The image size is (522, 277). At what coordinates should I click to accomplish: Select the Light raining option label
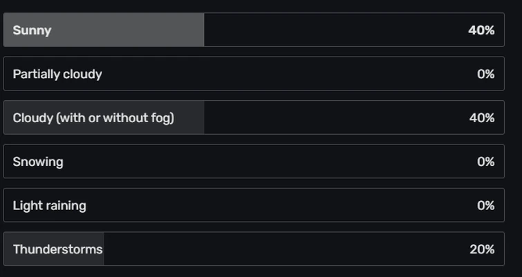50,205
